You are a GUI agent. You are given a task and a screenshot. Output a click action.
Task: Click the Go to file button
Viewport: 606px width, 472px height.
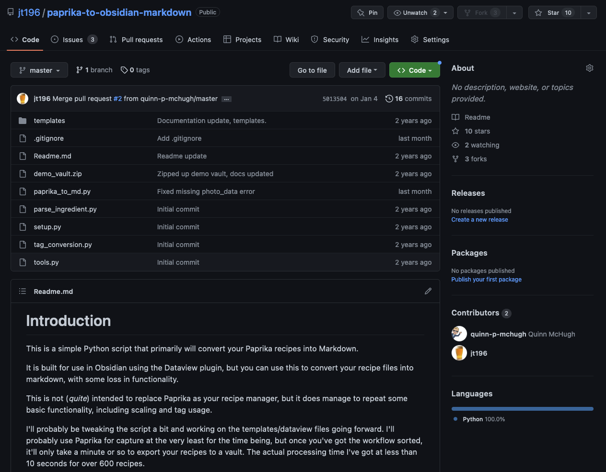312,70
